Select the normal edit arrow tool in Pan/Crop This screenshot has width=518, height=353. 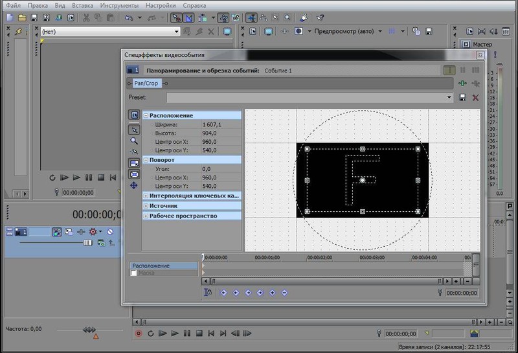134,130
